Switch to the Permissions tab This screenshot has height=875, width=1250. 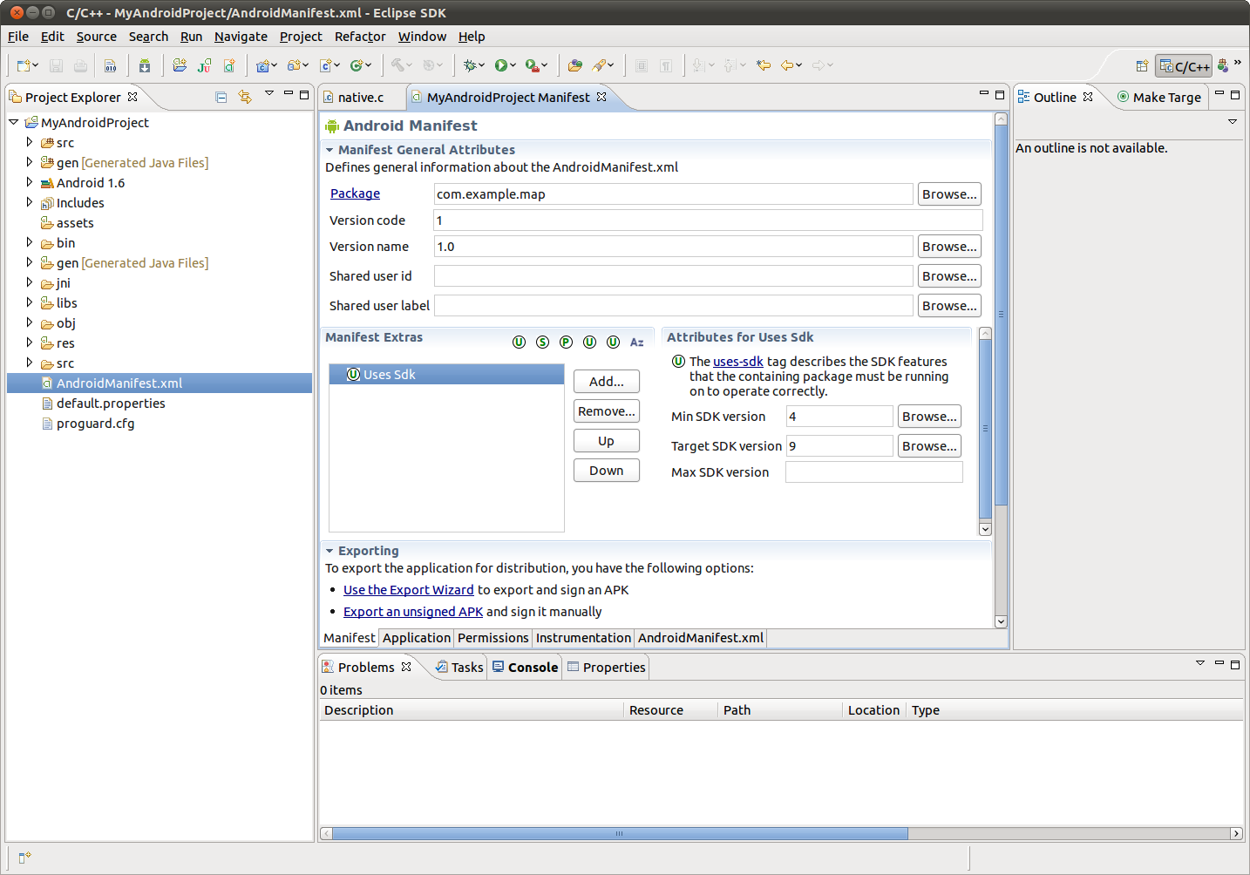(493, 638)
